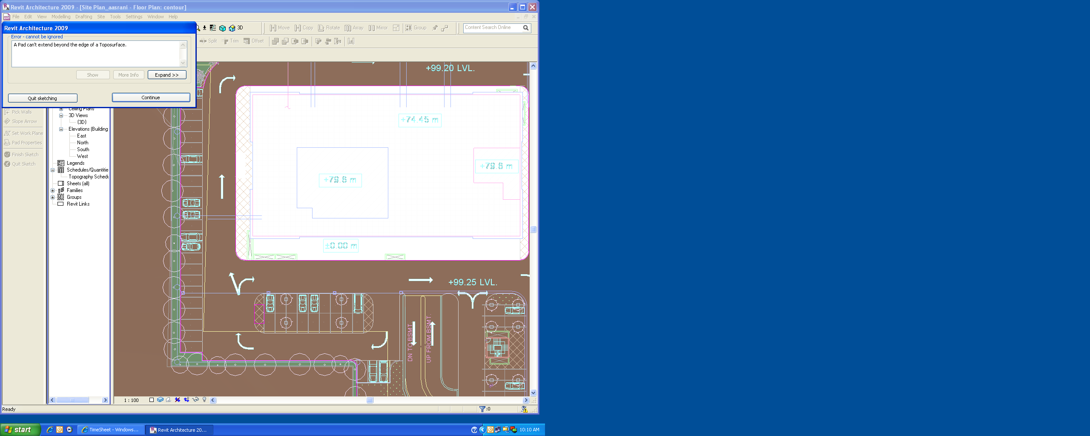
Task: Click the Content Search Online input field
Action: [x=493, y=28]
